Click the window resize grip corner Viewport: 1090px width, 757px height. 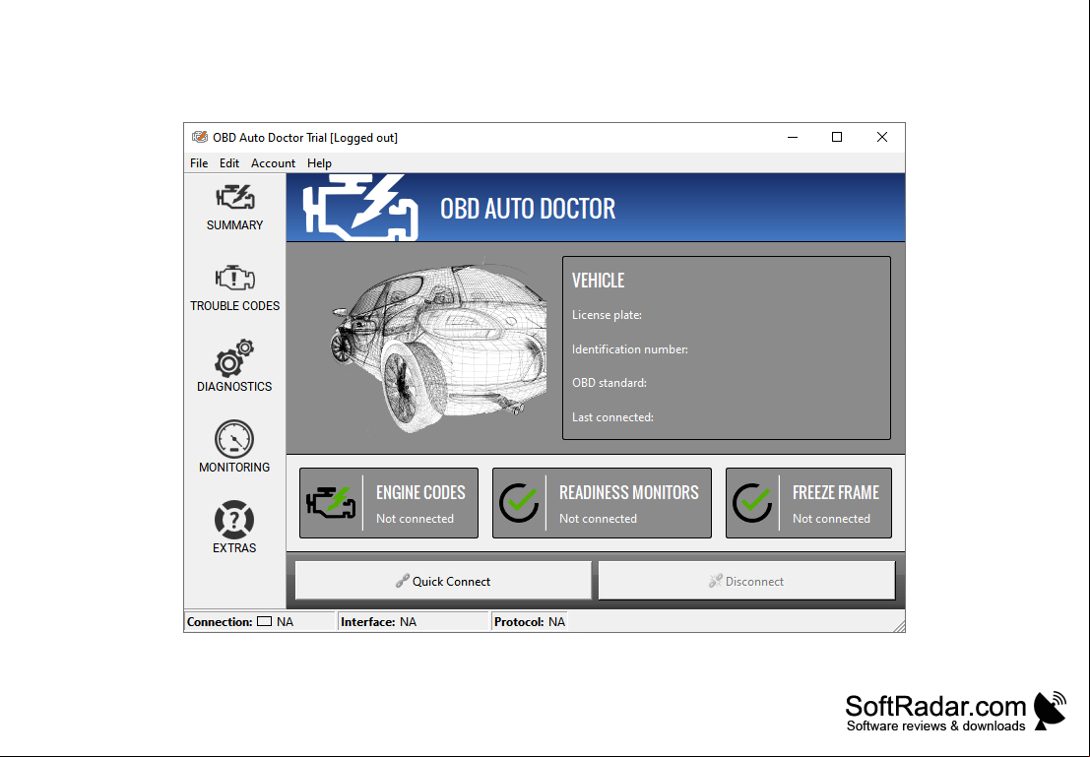tap(898, 625)
